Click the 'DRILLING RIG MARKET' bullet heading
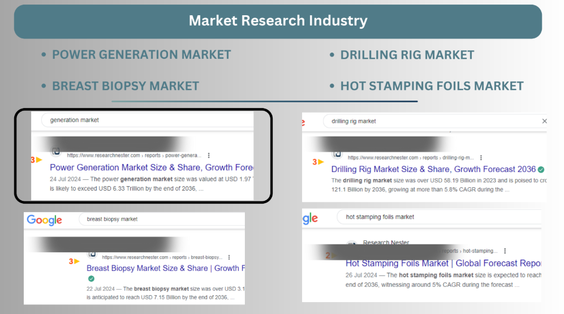The image size is (564, 314). pyautogui.click(x=407, y=55)
